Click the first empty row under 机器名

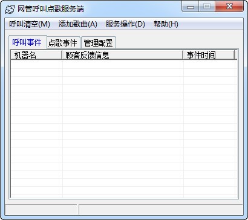click(x=36, y=65)
